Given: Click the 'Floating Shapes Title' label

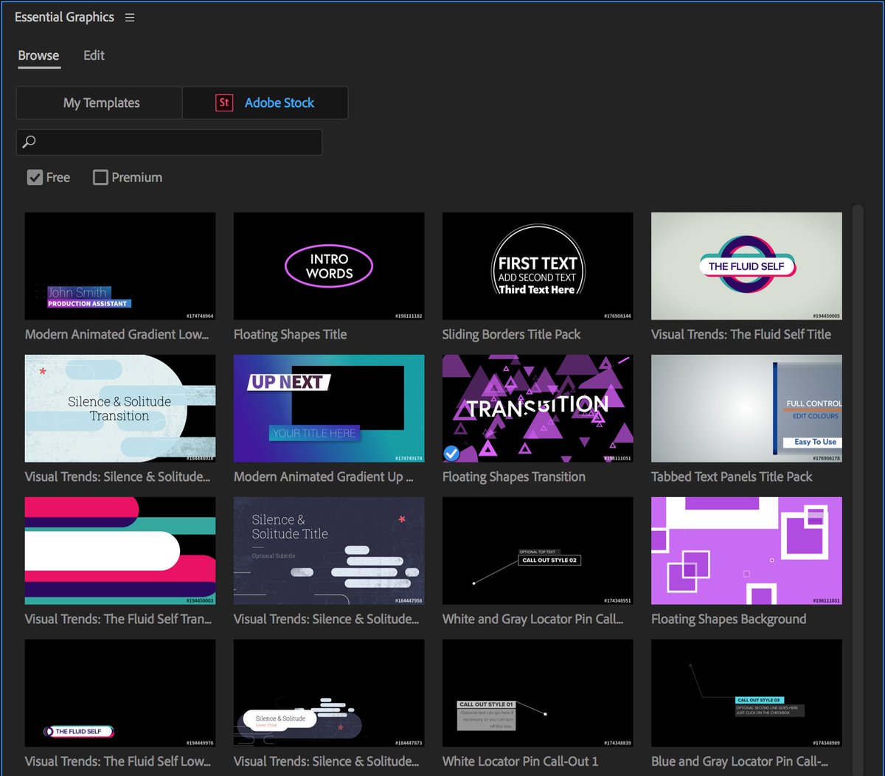Looking at the screenshot, I should point(290,334).
